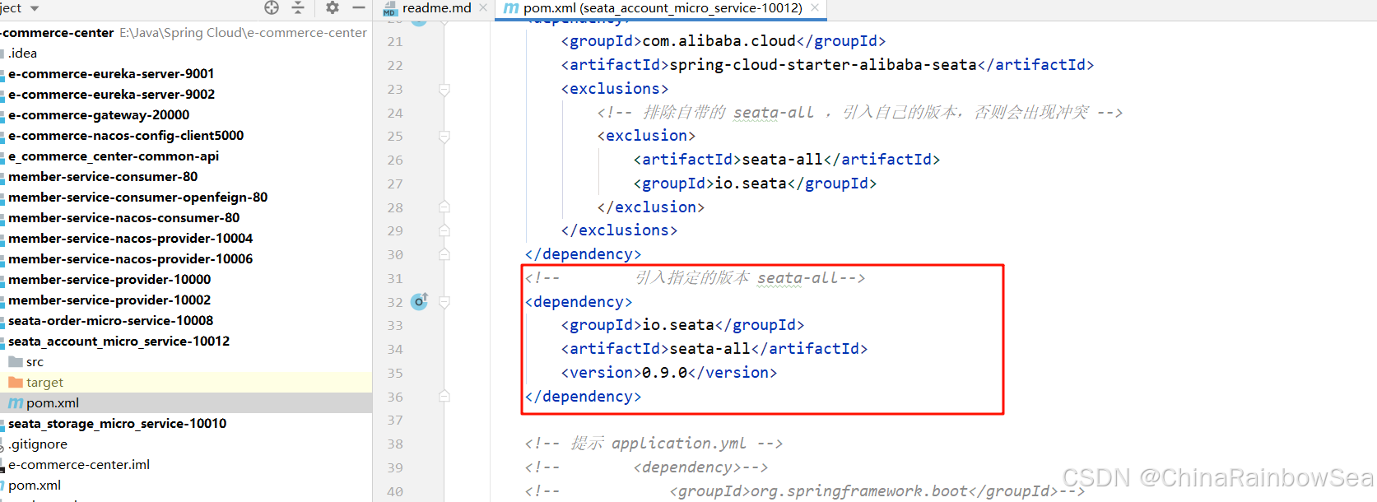Select module e-commerce-nacos-config-client5000
1377x502 pixels.
[126, 136]
